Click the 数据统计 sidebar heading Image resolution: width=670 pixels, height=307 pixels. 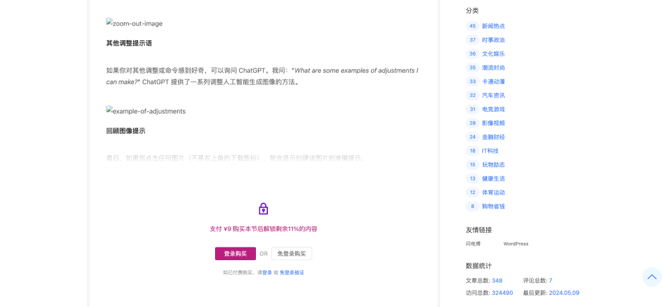(478, 266)
